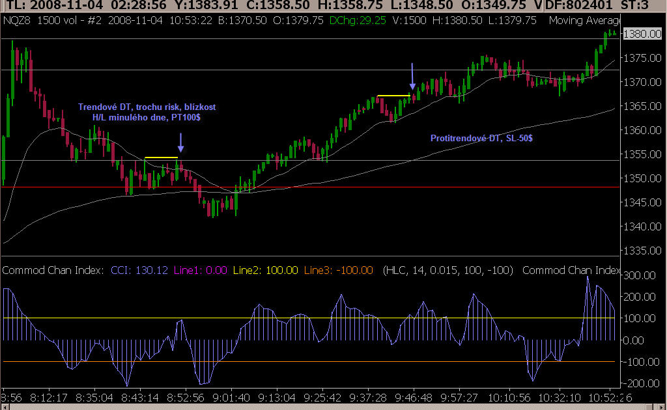
Task: Select the 'Protitrendové DT, SL-50$' chart annotation
Action: coord(481,138)
